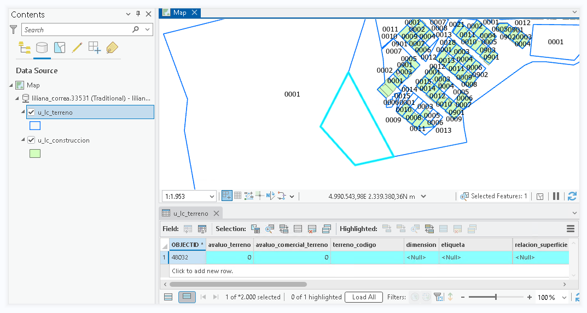Open the table zoom percentage dropdown
The height and width of the screenshot is (313, 587).
pos(564,297)
